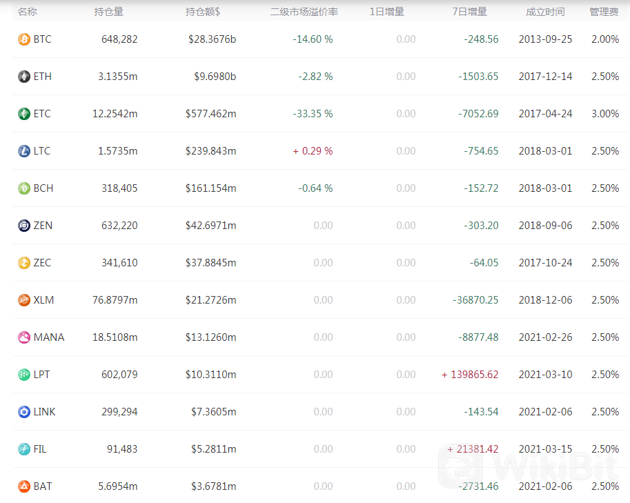Image resolution: width=630 pixels, height=503 pixels.
Task: Click the Filecoin FIL coin icon
Action: pyautogui.click(x=24, y=448)
